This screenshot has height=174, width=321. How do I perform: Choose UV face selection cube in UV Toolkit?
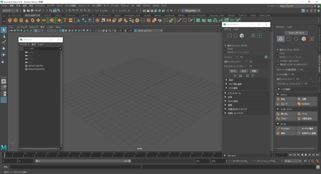(242, 36)
